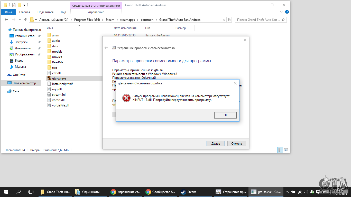Open Изображения in the navigation pane
Screen dimensions: 351x197
pyautogui.click(x=25, y=54)
